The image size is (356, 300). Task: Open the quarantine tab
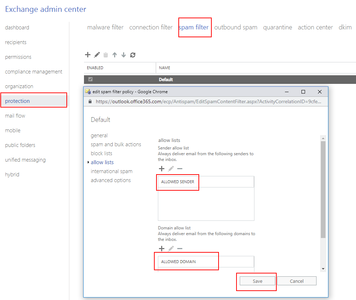pos(277,27)
